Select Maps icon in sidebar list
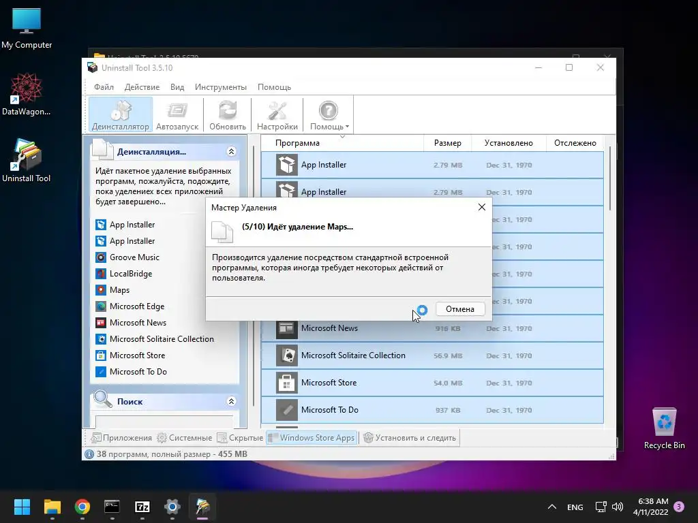The image size is (698, 523). pos(101,290)
